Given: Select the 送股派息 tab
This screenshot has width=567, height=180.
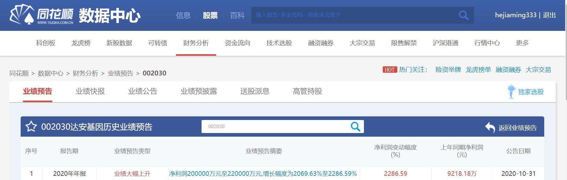Looking at the screenshot, I should 255,91.
